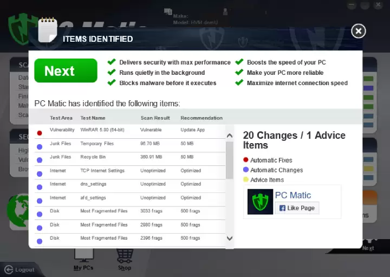This screenshot has width=390, height=277.
Task: Click the Temporary Files test name
Action: 97,143
